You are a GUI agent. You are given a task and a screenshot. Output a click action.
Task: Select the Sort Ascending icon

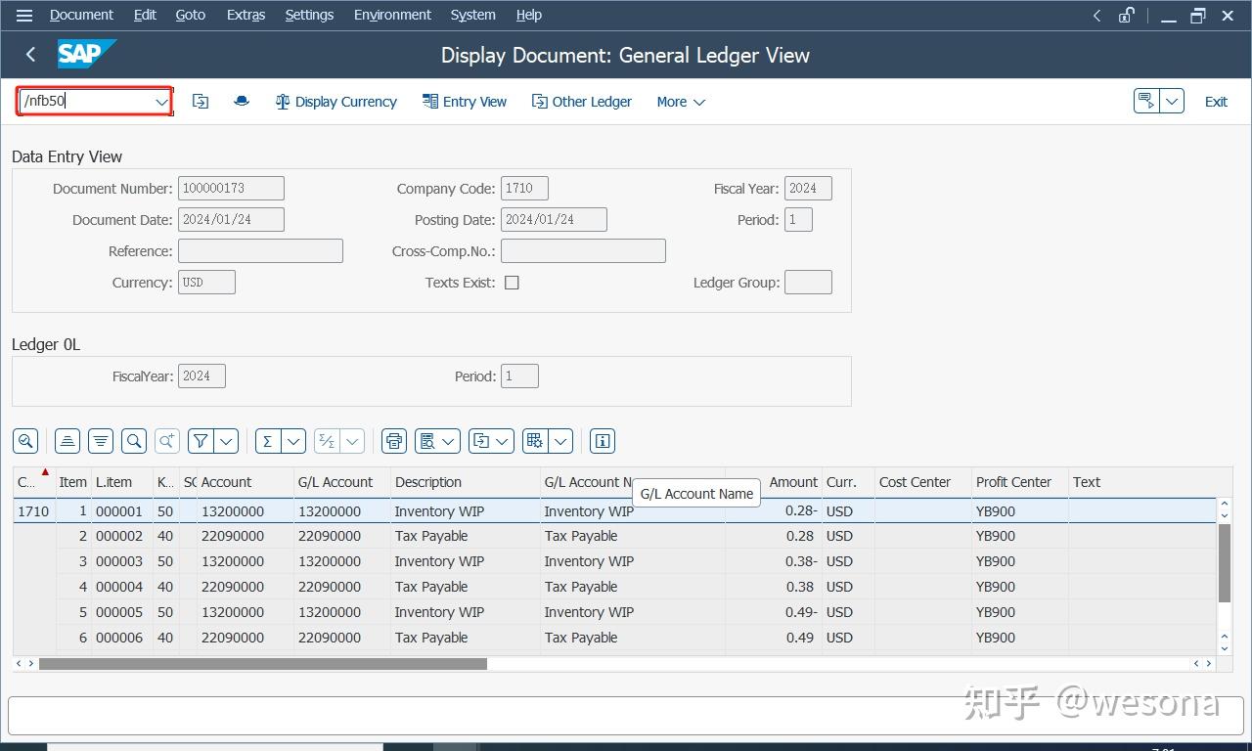[x=67, y=441]
